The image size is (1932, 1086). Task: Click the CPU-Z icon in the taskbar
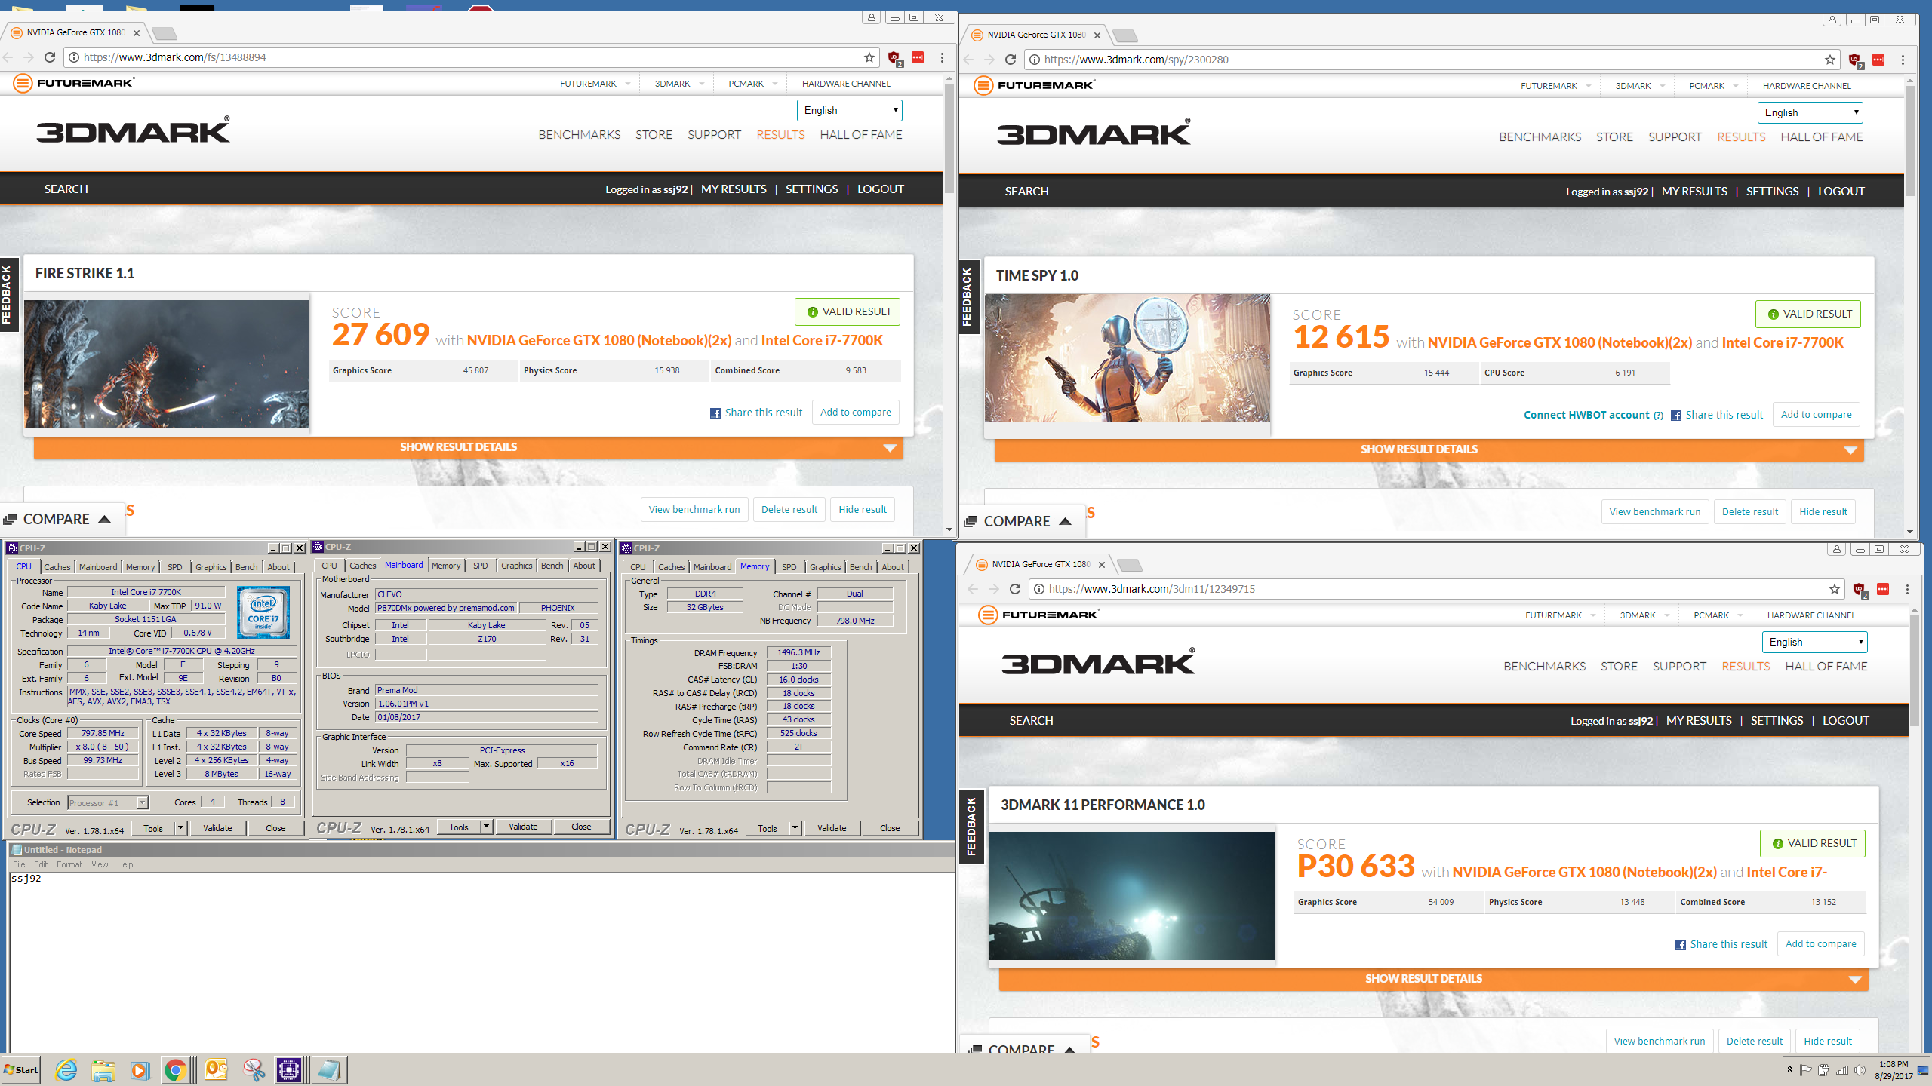tap(289, 1070)
